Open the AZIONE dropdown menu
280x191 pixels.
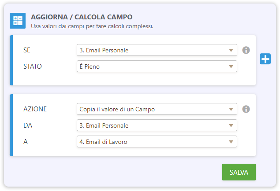coord(157,109)
